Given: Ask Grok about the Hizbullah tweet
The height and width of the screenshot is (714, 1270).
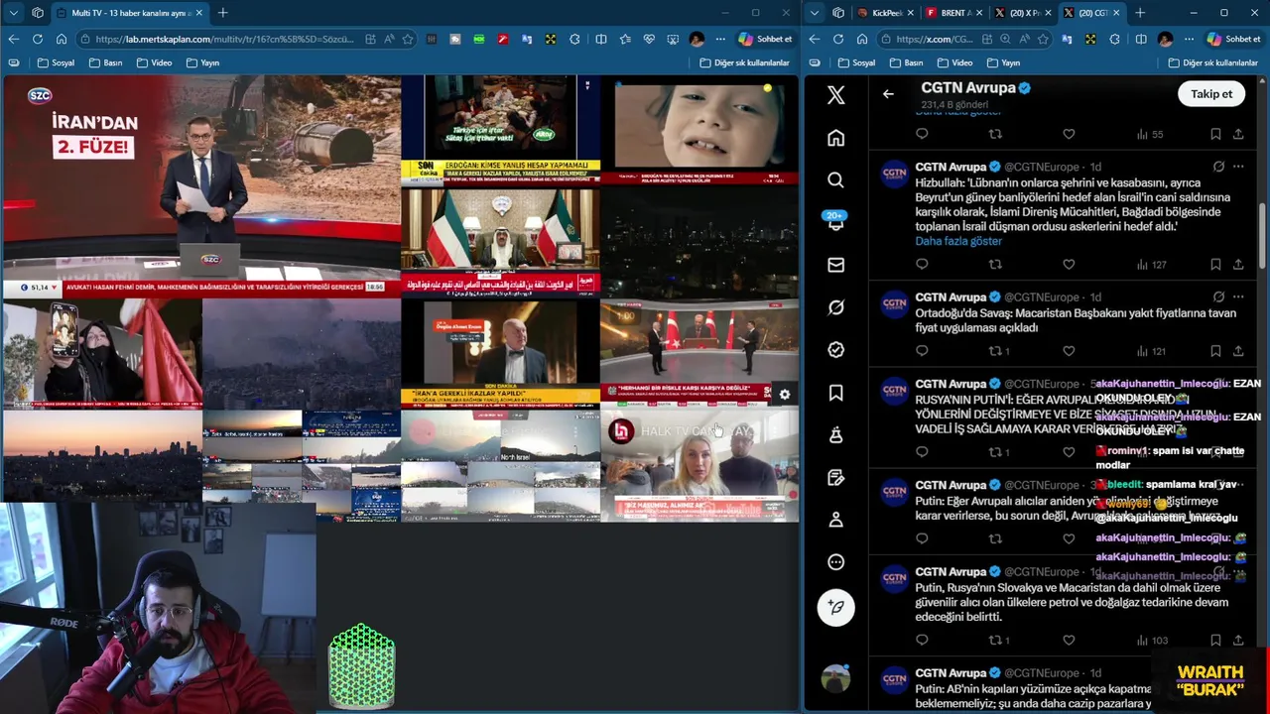Looking at the screenshot, I should click(1218, 167).
